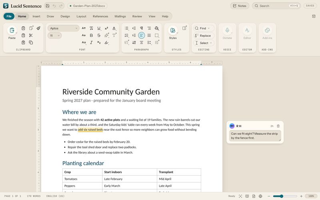320x200 pixels.
Task: Click the text effects sparkle icon
Action: pos(106,35)
